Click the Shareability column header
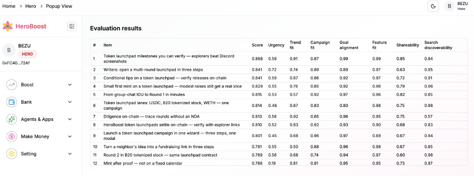 407,45
